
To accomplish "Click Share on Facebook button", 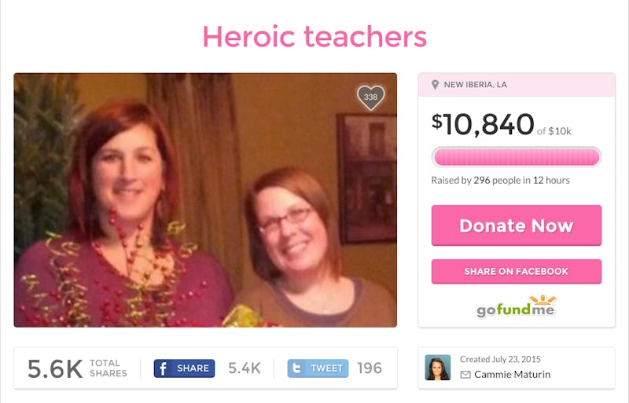I will (517, 272).
